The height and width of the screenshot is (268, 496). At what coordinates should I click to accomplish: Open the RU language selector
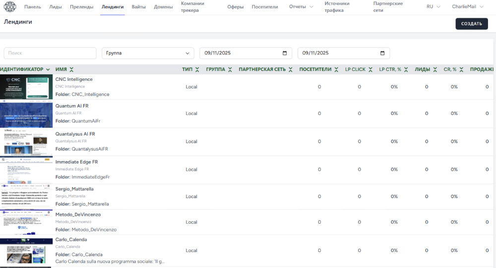coord(433,7)
